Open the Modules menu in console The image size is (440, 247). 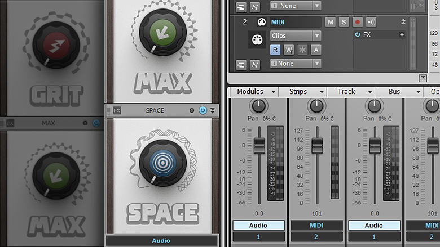253,92
